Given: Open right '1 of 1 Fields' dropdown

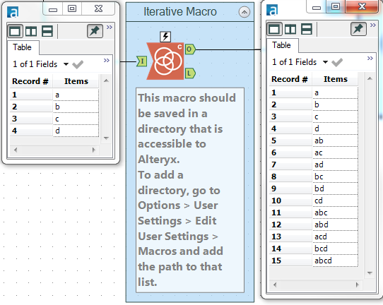Looking at the screenshot, I should (x=325, y=62).
